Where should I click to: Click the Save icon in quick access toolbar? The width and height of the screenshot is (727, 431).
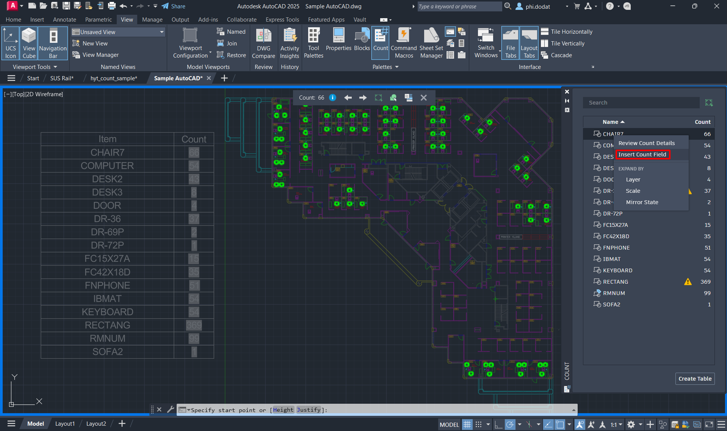[x=66, y=6]
